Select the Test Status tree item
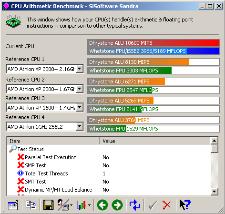 [31, 149]
